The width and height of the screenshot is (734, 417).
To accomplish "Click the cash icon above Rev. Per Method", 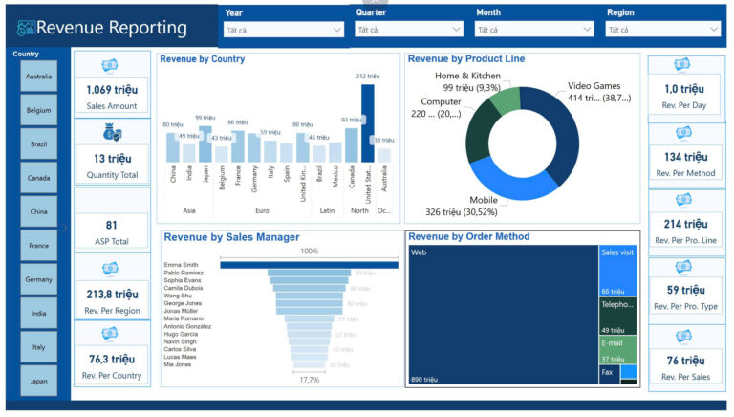I will (682, 131).
